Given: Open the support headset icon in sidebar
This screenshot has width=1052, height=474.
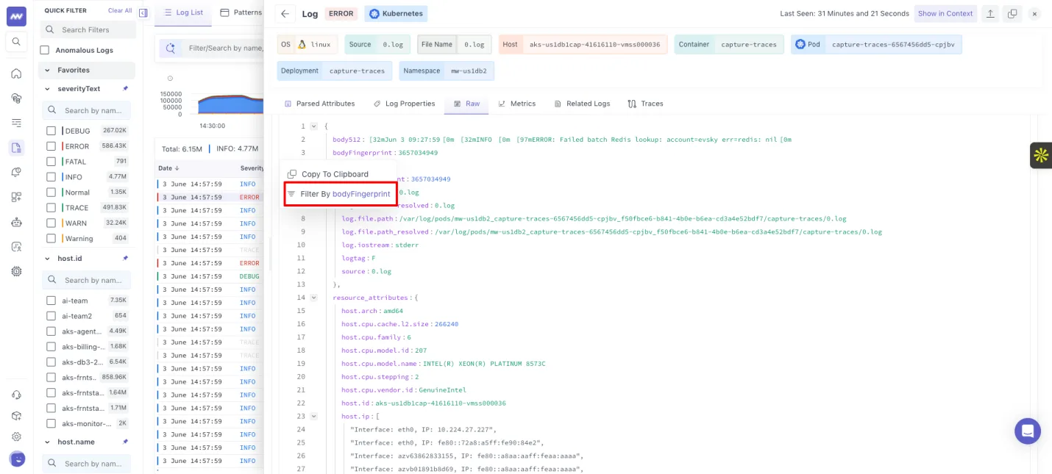Looking at the screenshot, I should (x=16, y=395).
